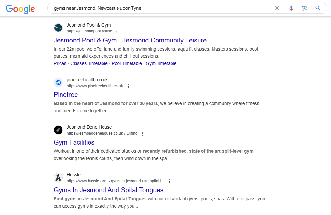This screenshot has height=215, width=331.
Task: Click the Pinetree globe favicon
Action: click(58, 83)
